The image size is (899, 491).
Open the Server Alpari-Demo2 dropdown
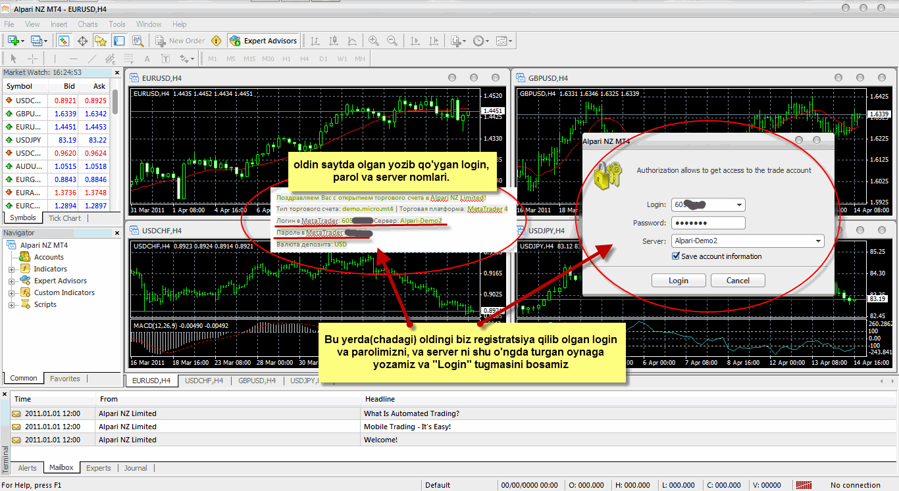pyautogui.click(x=819, y=241)
